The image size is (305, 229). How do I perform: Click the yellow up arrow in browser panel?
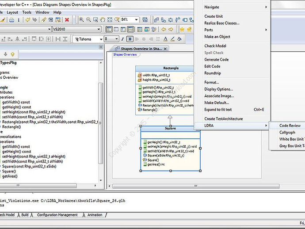pos(13,54)
